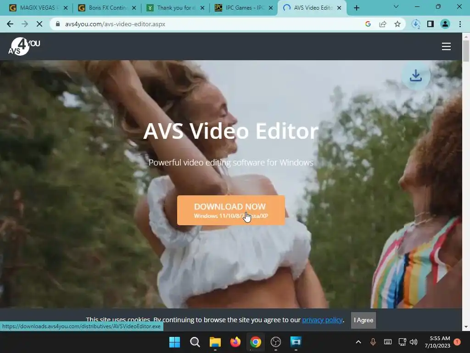
Task: Click the 'Powerful video editing software for Windows' text
Action: [231, 162]
